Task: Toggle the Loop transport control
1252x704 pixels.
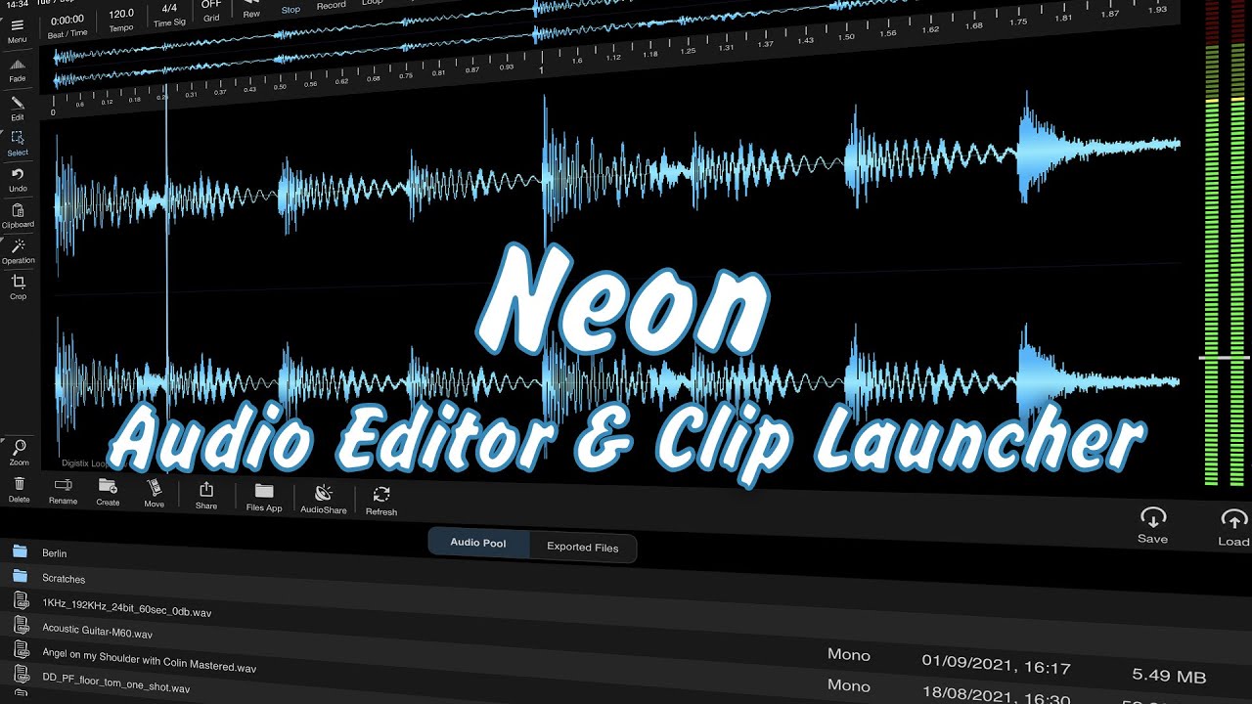Action: [x=372, y=3]
